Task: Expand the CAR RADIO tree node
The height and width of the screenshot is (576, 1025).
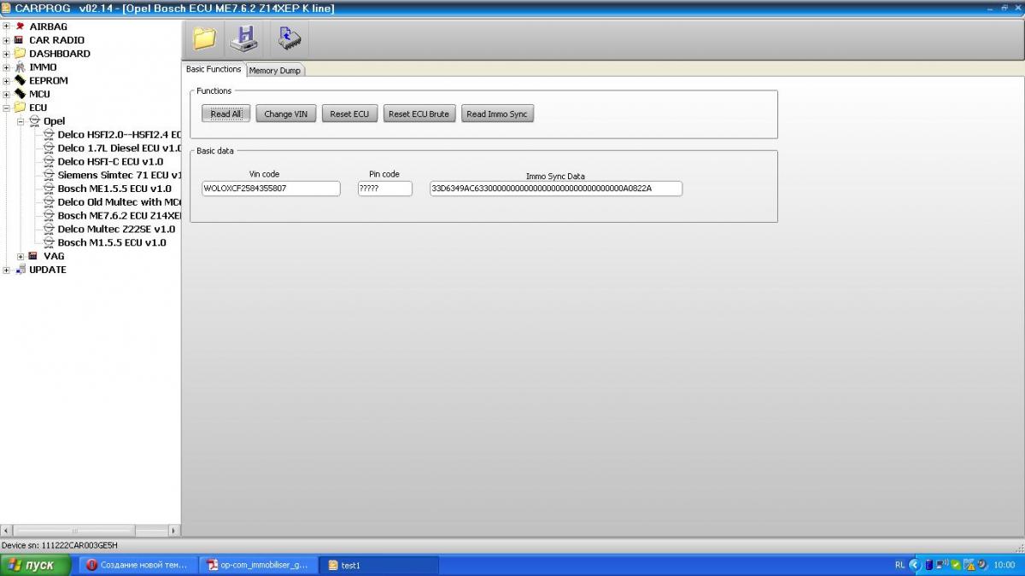Action: point(7,40)
